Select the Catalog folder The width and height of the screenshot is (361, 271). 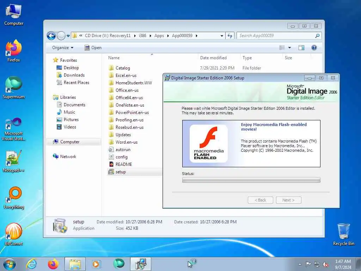tap(119, 68)
